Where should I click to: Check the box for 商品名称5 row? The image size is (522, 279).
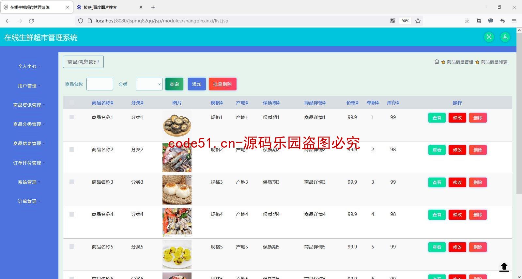tap(72, 246)
